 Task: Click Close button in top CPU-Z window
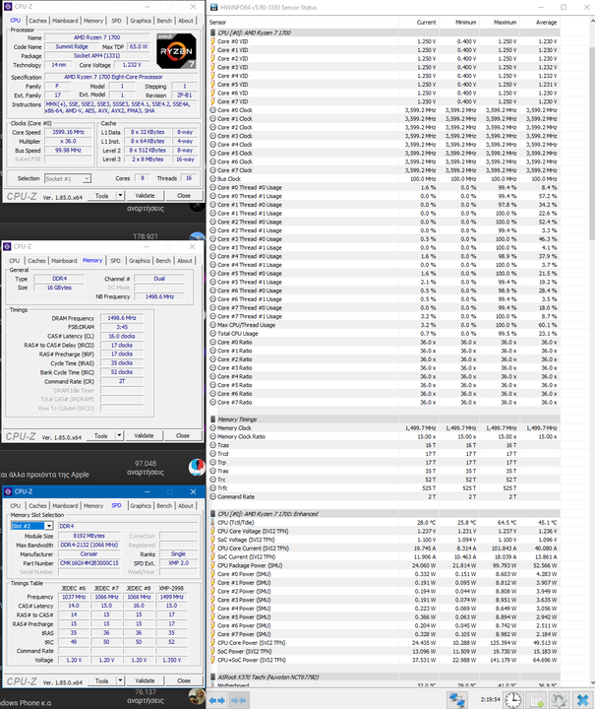tap(184, 196)
